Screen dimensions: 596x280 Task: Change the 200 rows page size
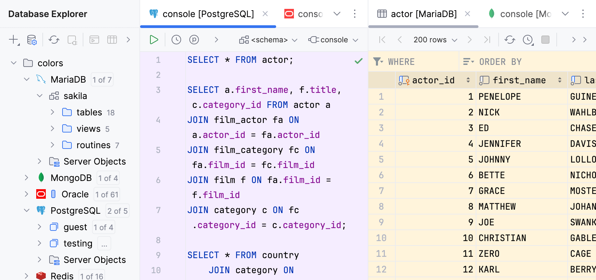[x=435, y=40]
